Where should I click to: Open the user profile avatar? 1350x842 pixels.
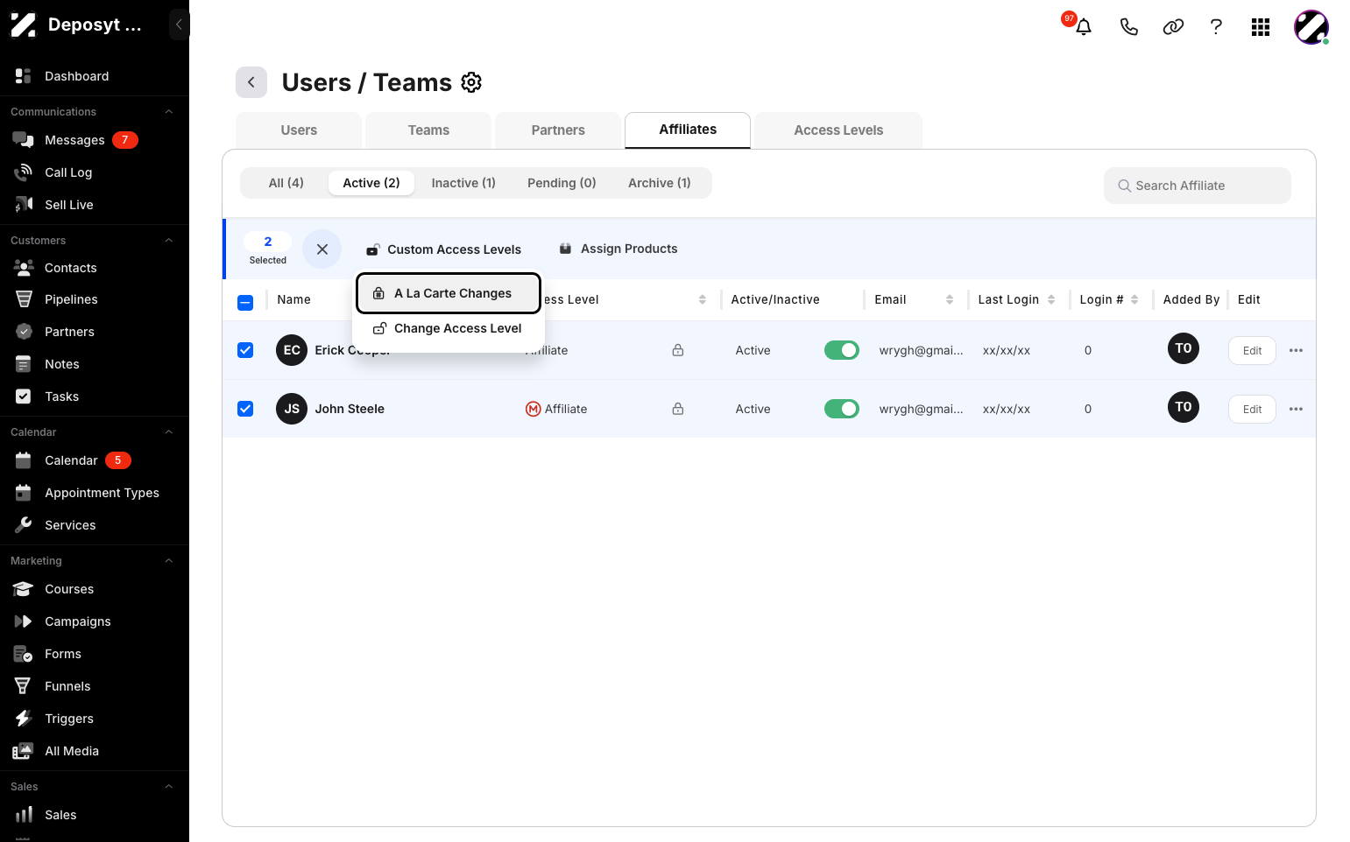click(x=1311, y=27)
